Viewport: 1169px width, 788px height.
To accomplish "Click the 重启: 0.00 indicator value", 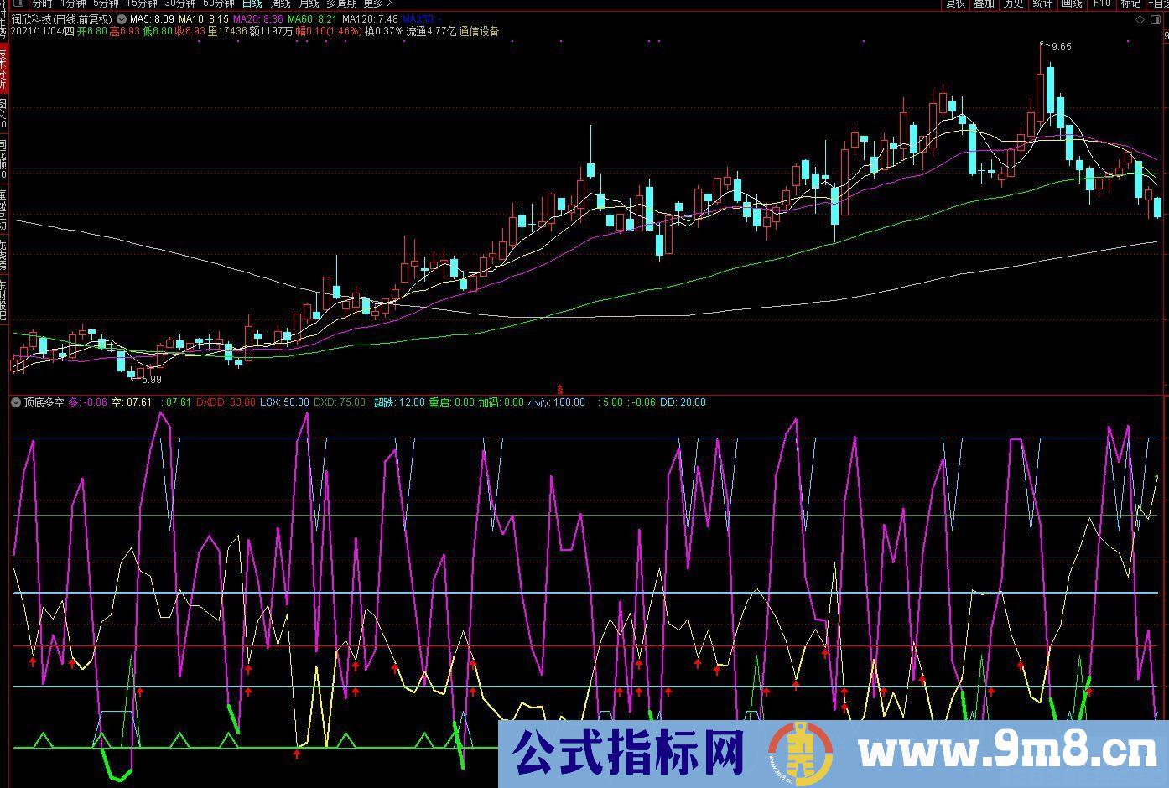I will (x=452, y=402).
